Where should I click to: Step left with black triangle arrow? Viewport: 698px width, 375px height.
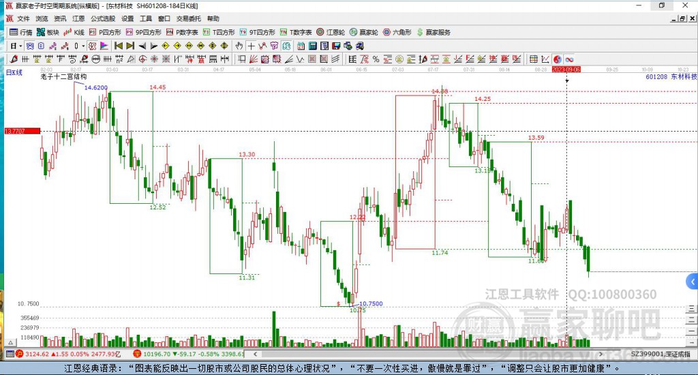[142, 46]
